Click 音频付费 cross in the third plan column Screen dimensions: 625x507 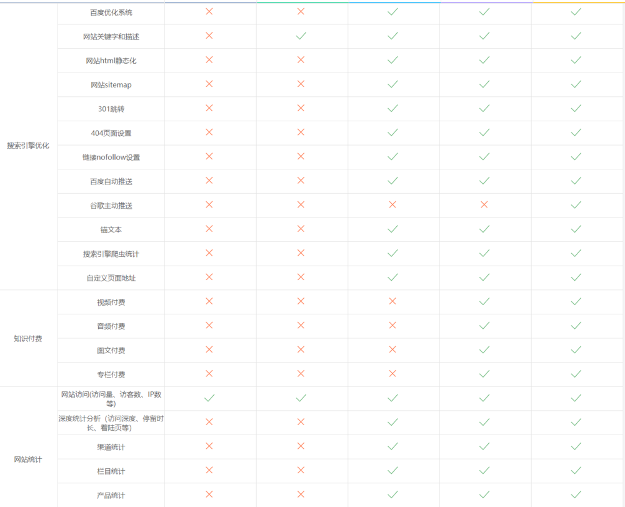[392, 325]
